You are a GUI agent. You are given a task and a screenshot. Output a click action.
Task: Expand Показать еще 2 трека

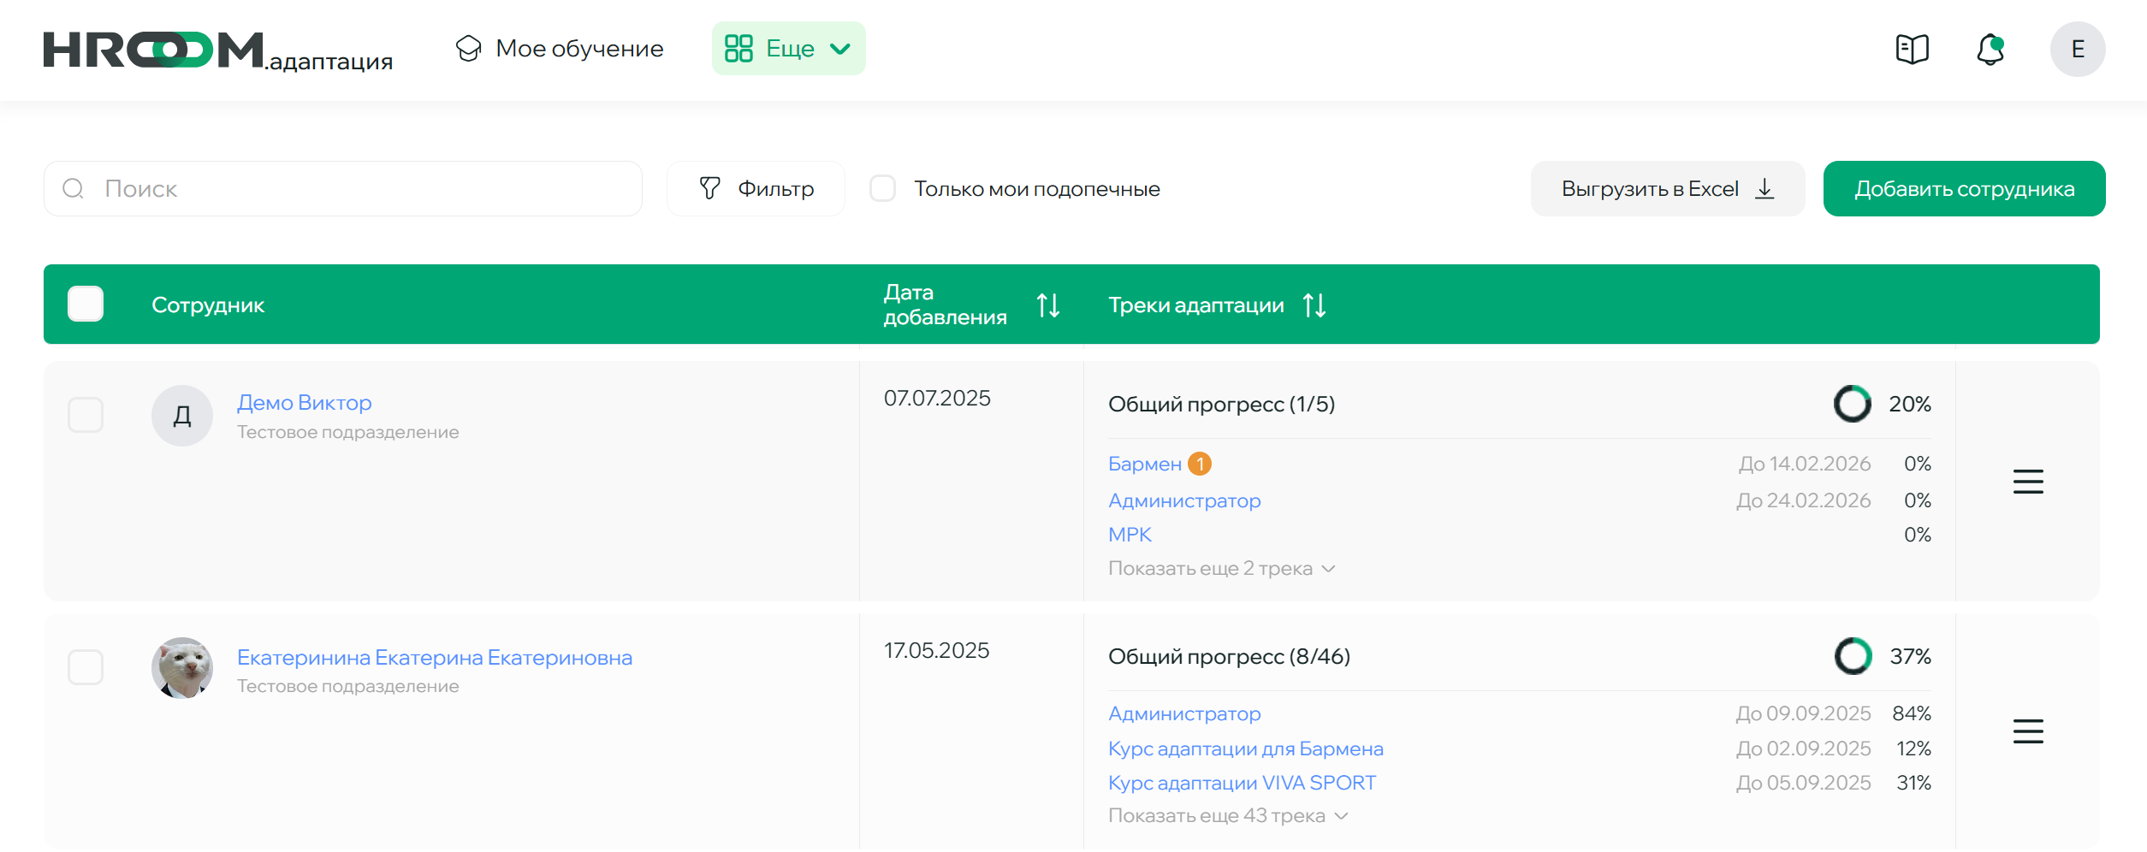pos(1221,569)
